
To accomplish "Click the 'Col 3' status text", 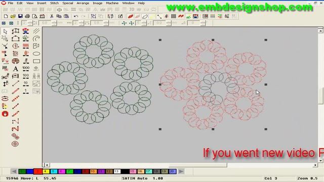I will click(x=271, y=178).
